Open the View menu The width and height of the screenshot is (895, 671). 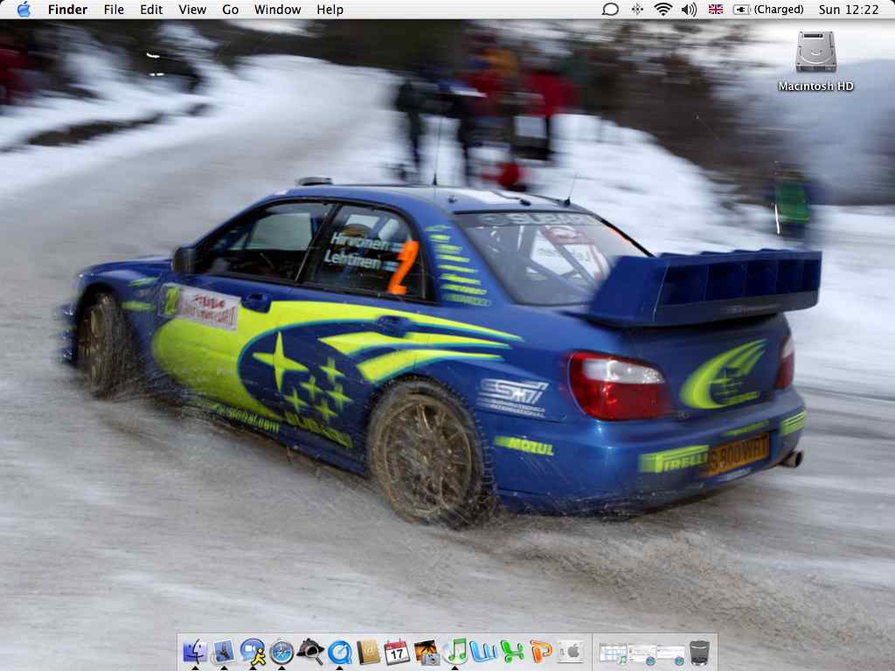(x=192, y=10)
